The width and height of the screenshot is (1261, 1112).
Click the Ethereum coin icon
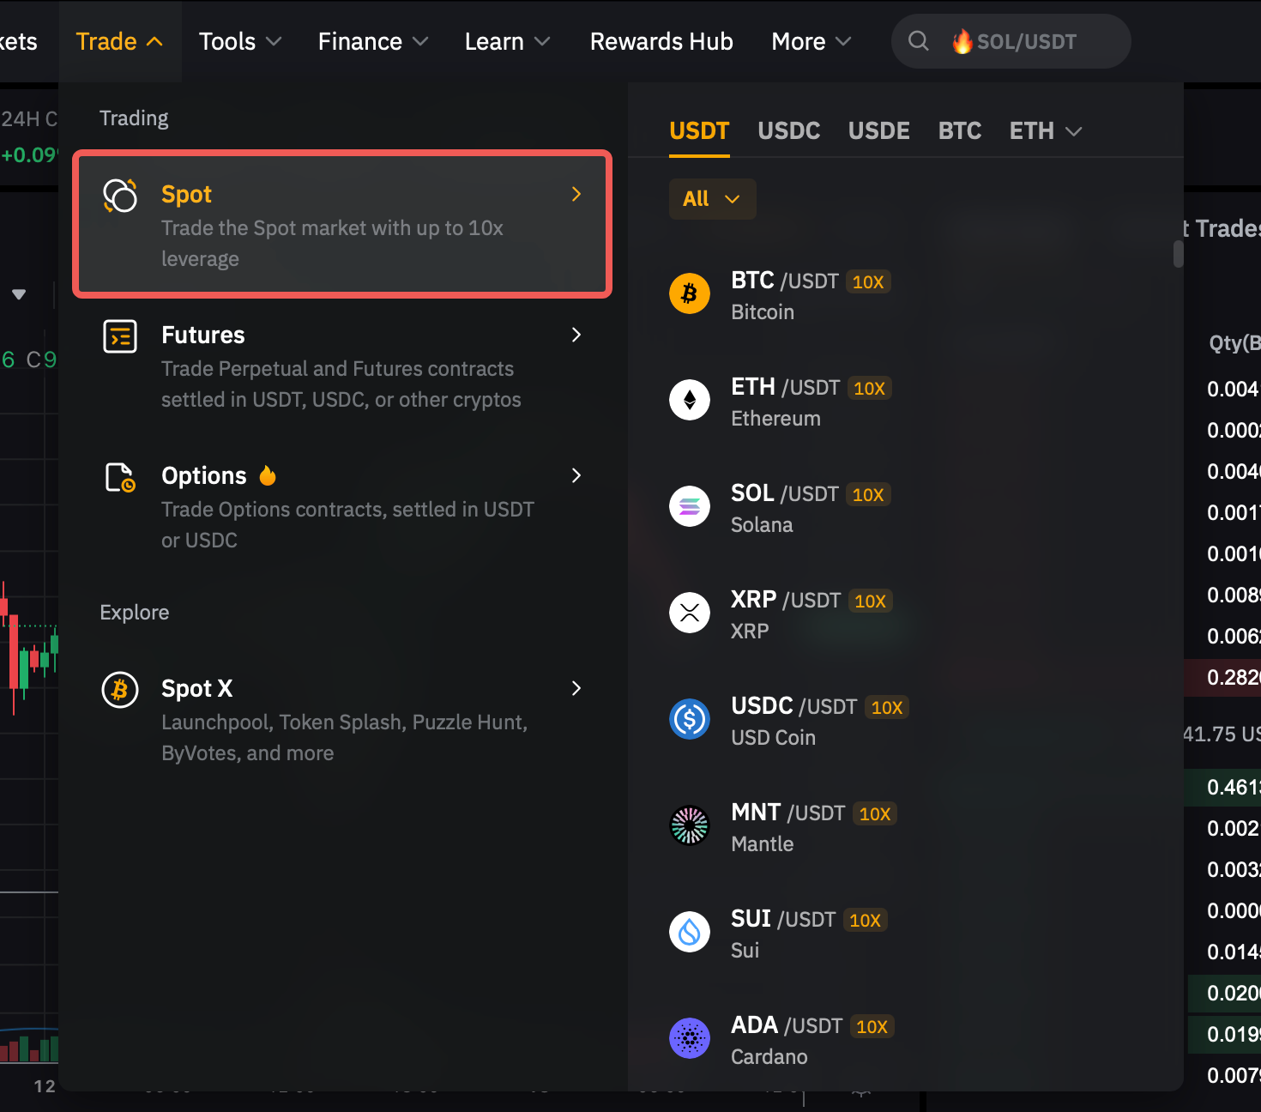point(689,400)
